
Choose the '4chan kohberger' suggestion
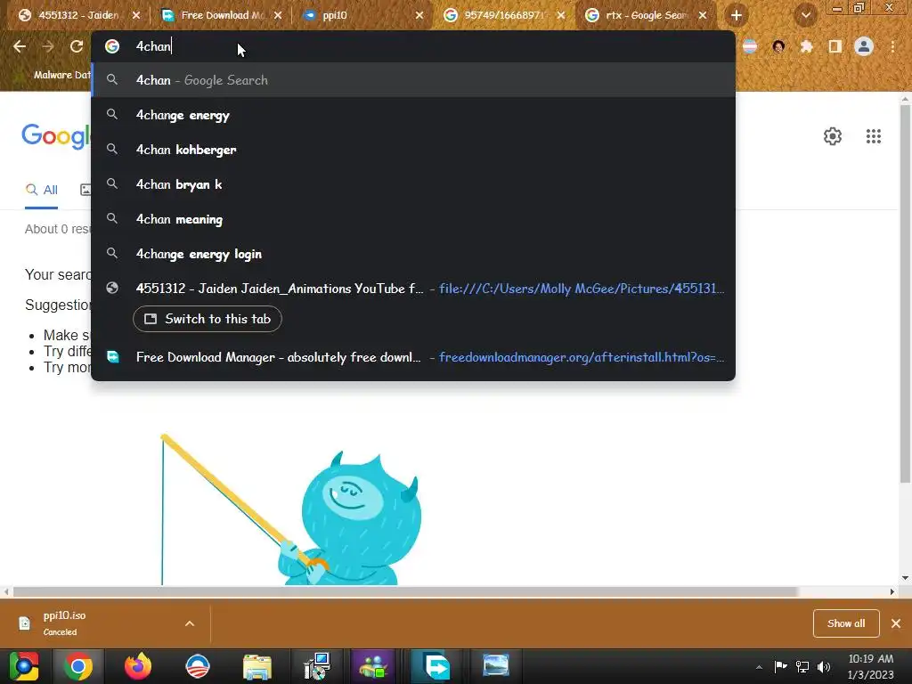click(413, 150)
